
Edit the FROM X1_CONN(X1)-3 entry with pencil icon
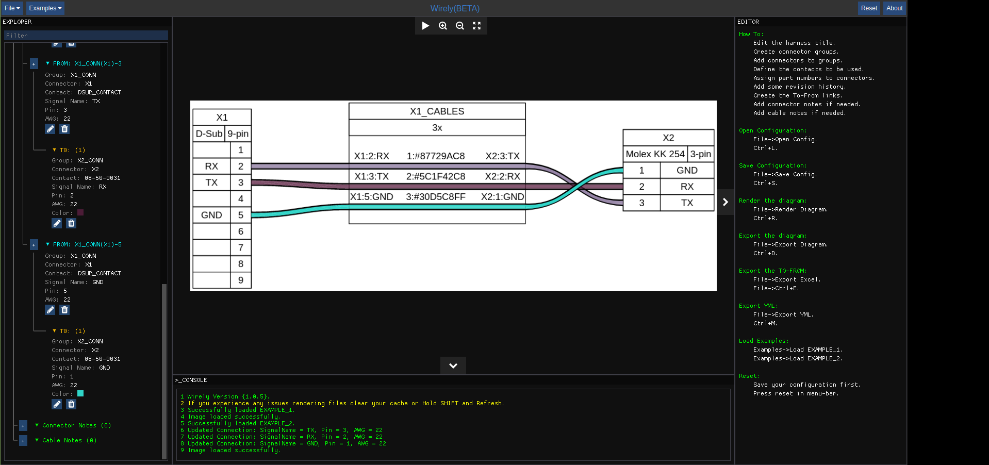click(x=50, y=129)
